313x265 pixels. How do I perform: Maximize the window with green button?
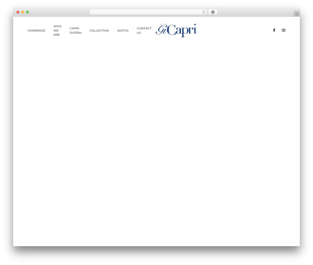(28, 13)
